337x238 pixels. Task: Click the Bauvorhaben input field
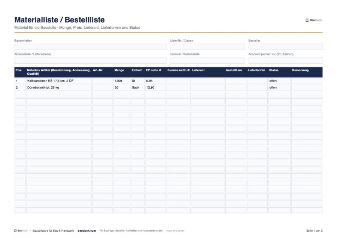coord(90,47)
